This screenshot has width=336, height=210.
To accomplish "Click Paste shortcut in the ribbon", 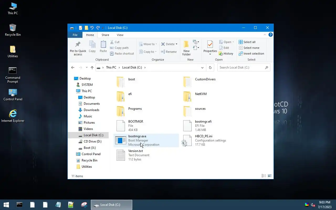I will [x=122, y=54].
